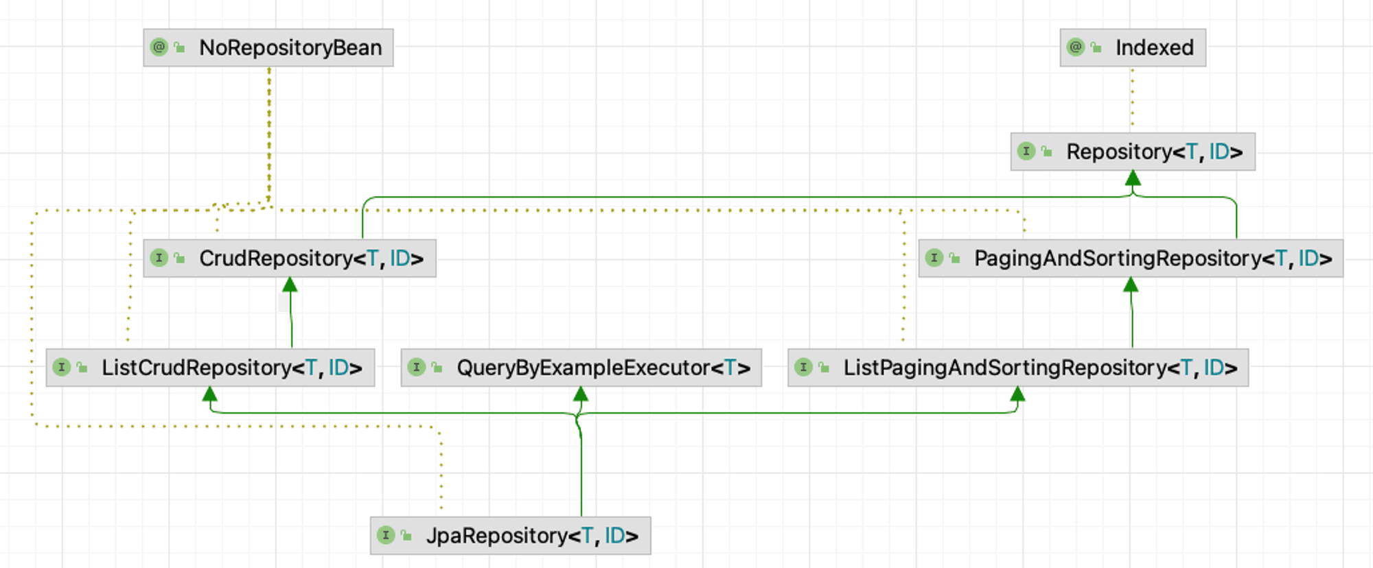Click the lock icon beside CrudRepository
Image resolution: width=1373 pixels, height=568 pixels.
point(180,258)
